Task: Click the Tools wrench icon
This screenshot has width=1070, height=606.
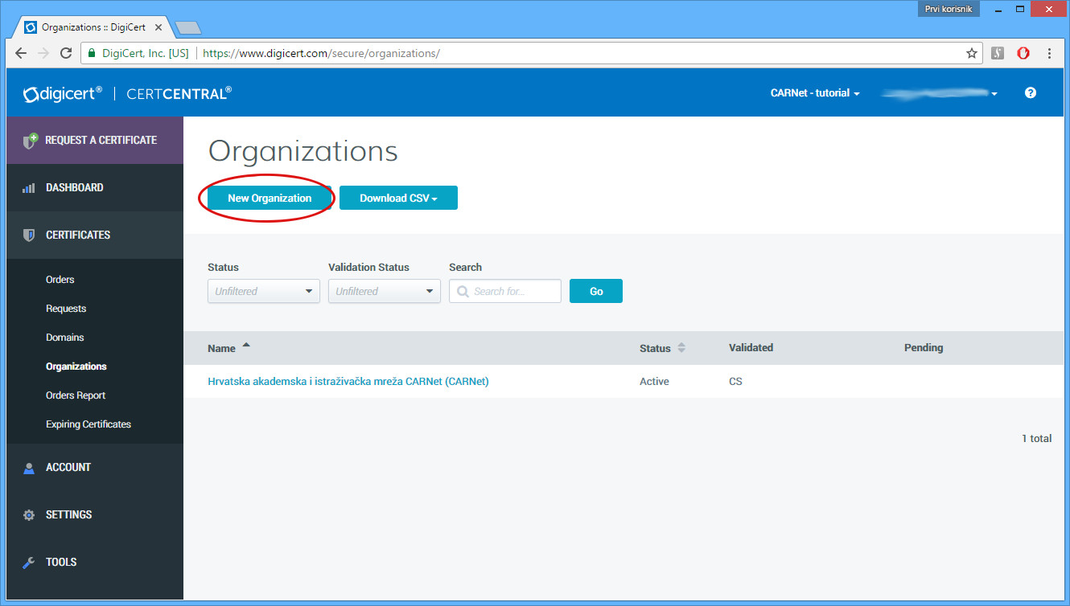Action: [x=29, y=563]
